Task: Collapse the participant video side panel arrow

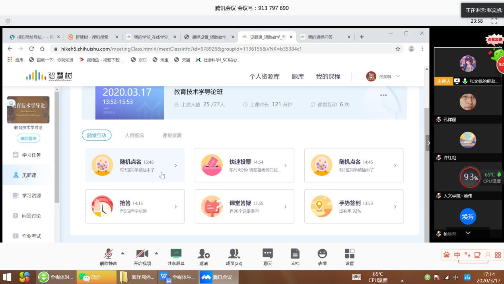Action: coord(428,143)
